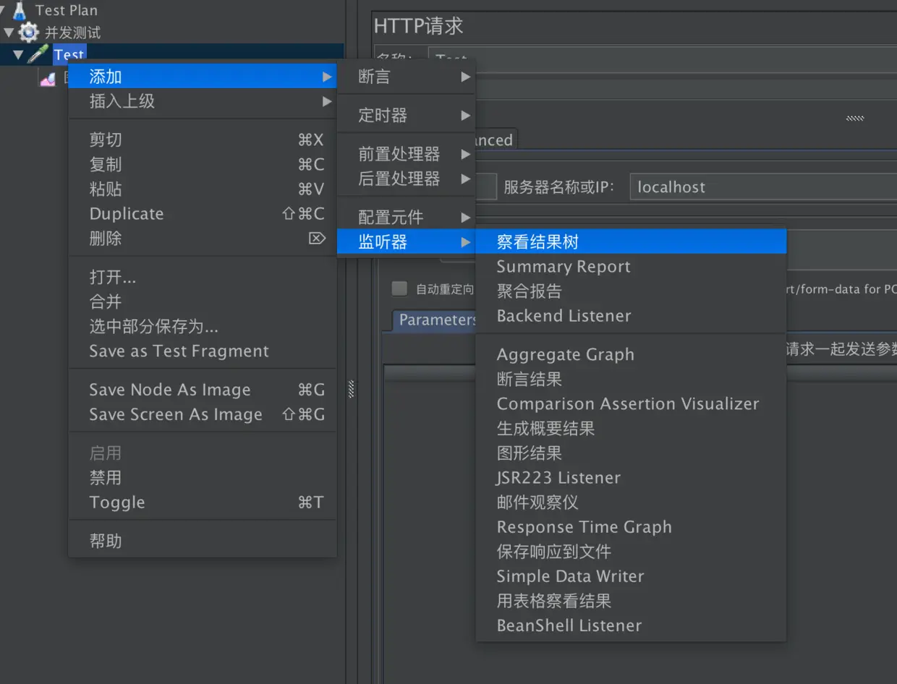Choose 打开... from the context menu
This screenshot has width=897, height=684.
pyautogui.click(x=203, y=277)
